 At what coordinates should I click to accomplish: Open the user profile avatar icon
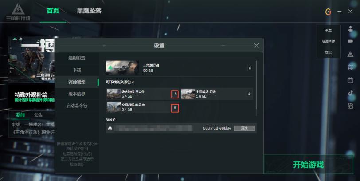[350, 29]
